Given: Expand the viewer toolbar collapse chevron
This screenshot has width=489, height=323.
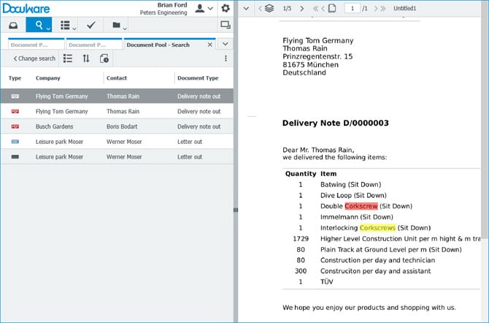Looking at the screenshot, I should pos(246,8).
